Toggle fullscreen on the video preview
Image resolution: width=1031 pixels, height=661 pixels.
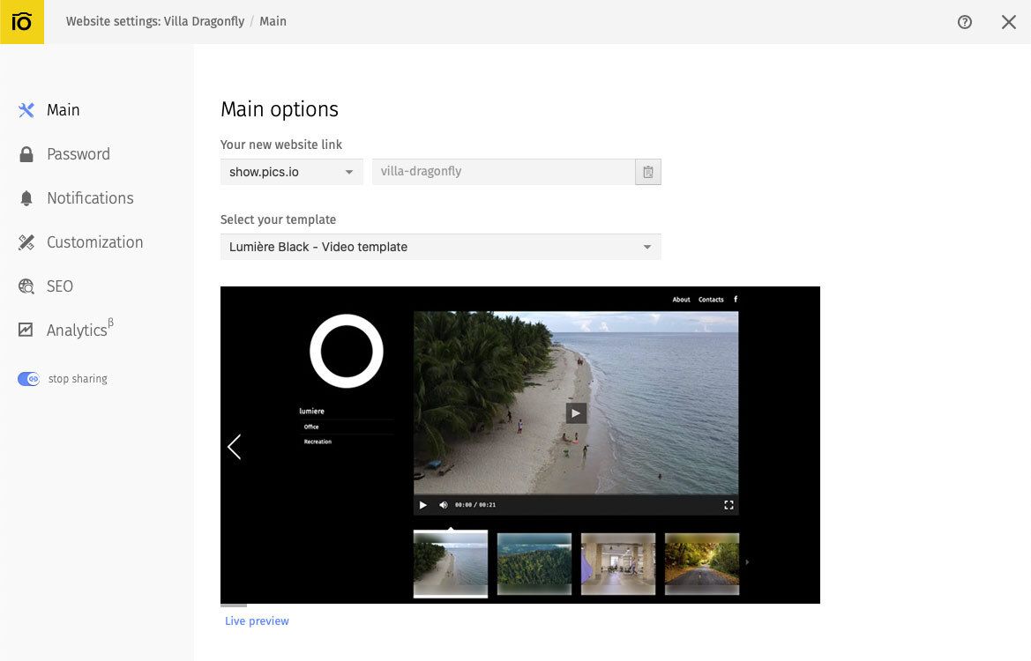[728, 505]
